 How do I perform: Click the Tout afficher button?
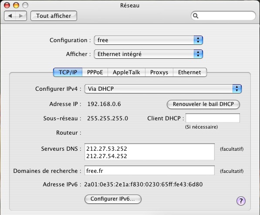coord(54,16)
